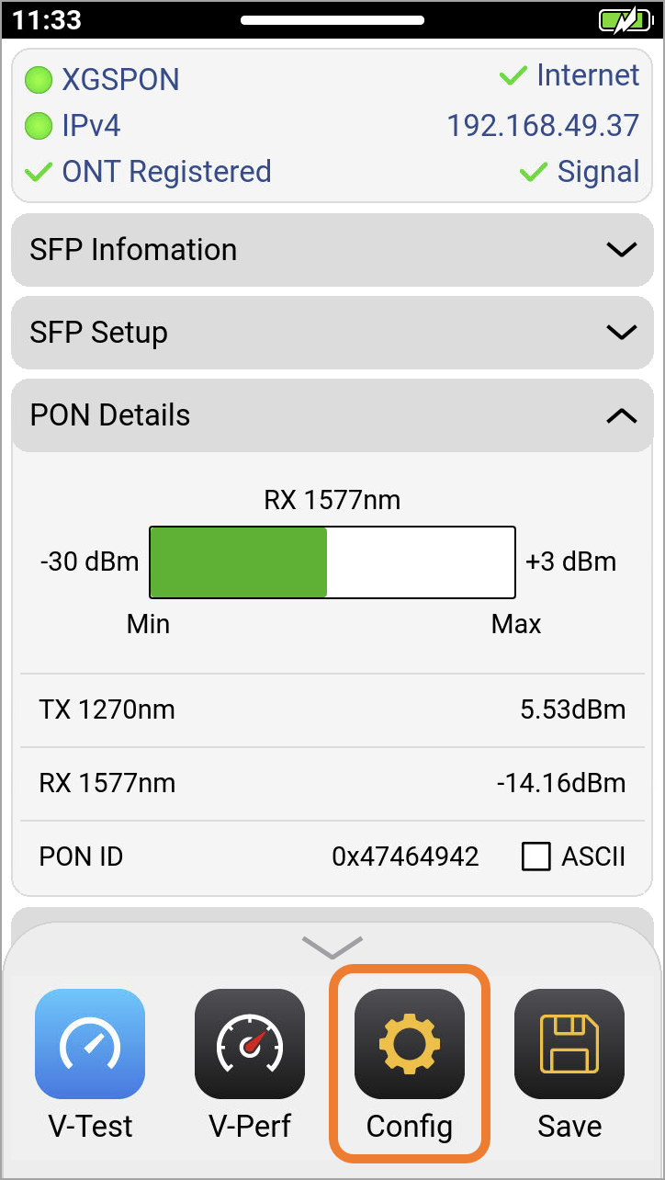The height and width of the screenshot is (1180, 665).
Task: Expand the SFP Infomation section
Action: tap(332, 250)
